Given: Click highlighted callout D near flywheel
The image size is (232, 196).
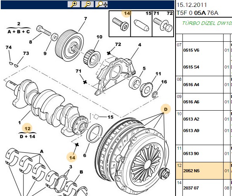Looking at the screenshot, I should (166, 109).
